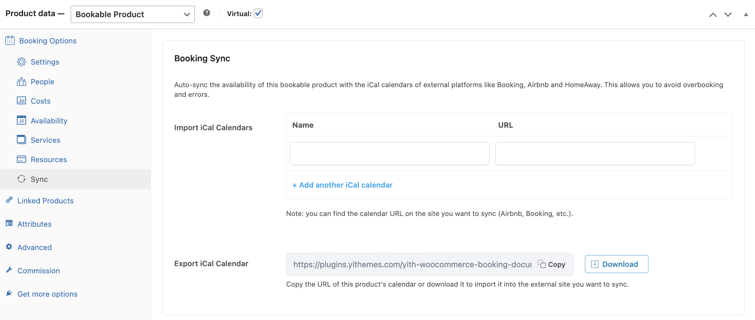Uncheck the Virtual checkbox
The image size is (755, 320).
[x=258, y=14]
